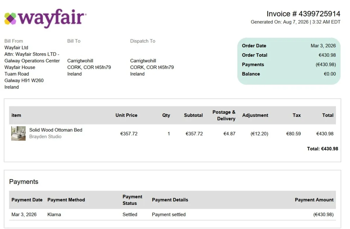This screenshot has width=350, height=229.
Task: Click the Galway Operations Center line
Action: 32,61
